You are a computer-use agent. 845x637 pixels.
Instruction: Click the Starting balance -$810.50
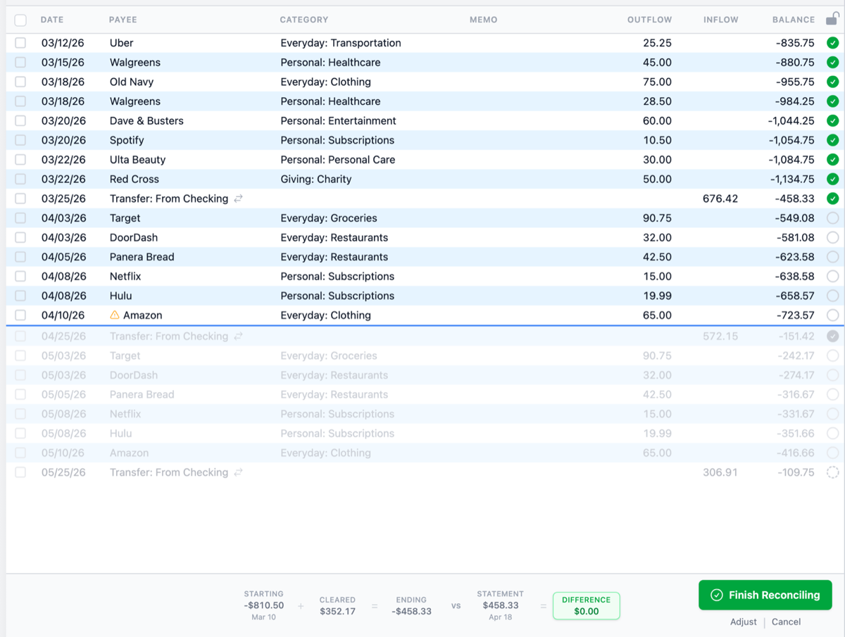point(263,605)
